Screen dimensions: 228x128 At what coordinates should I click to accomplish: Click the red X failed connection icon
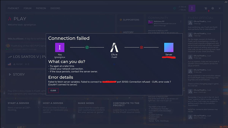pyautogui.click(x=141, y=47)
